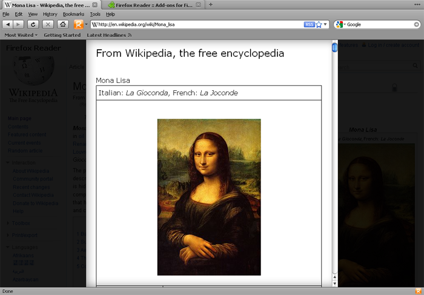The image size is (424, 295).
Task: Click the RSS feed badge in address bar
Action: click(x=309, y=25)
